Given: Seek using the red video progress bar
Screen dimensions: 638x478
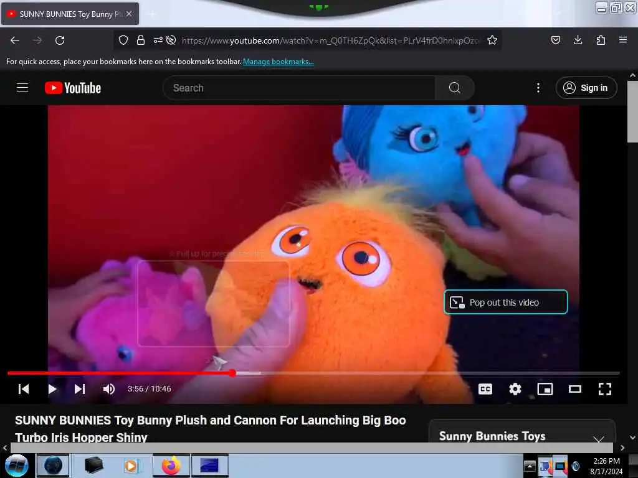Looking at the screenshot, I should [x=313, y=373].
